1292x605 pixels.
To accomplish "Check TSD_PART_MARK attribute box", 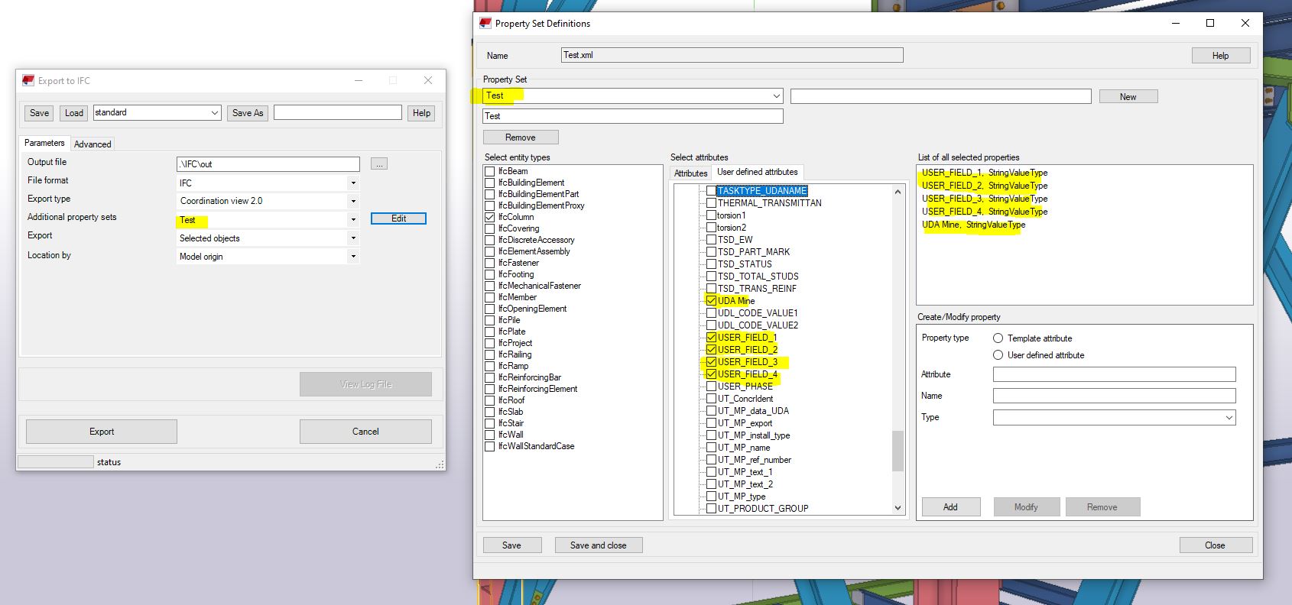I will click(x=711, y=252).
